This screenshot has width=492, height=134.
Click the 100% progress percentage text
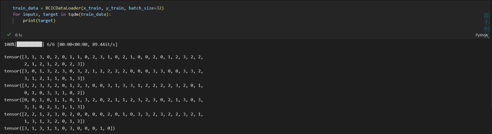click(9, 44)
